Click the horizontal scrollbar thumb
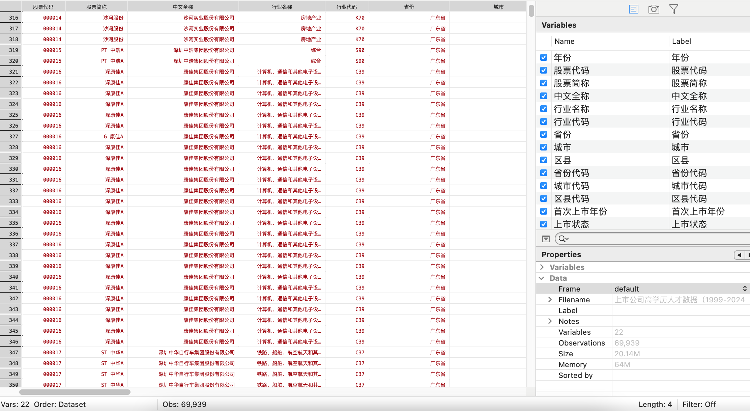The image size is (750, 411). click(75, 392)
